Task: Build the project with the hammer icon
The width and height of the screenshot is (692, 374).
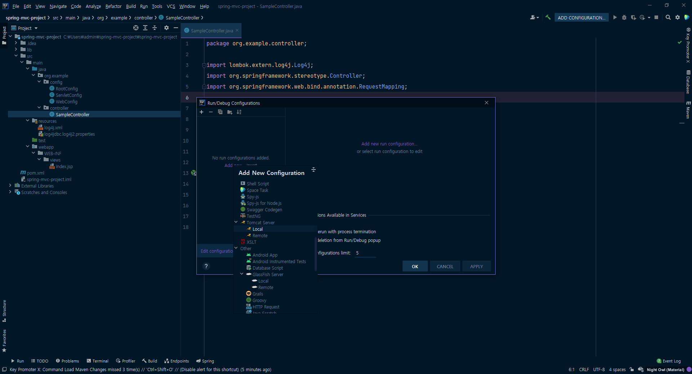Action: point(548,17)
